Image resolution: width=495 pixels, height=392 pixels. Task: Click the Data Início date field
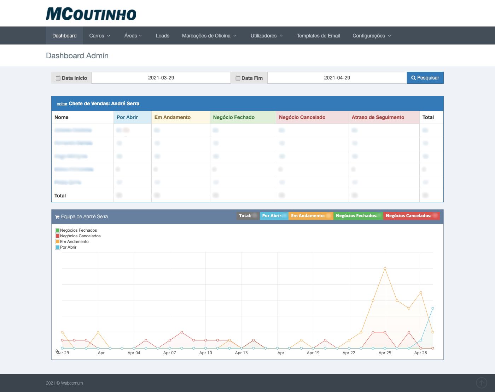pyautogui.click(x=161, y=78)
